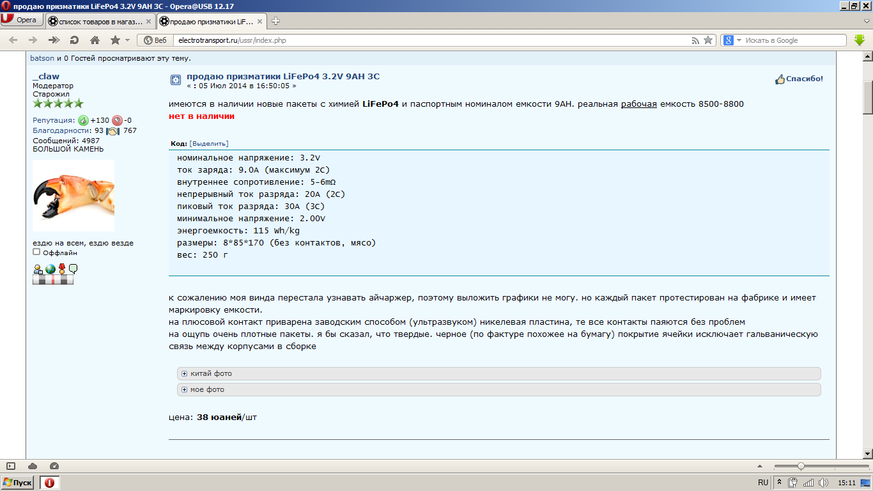The image size is (873, 491).
Task: Click the green download arrow icon
Action: pyautogui.click(x=860, y=40)
